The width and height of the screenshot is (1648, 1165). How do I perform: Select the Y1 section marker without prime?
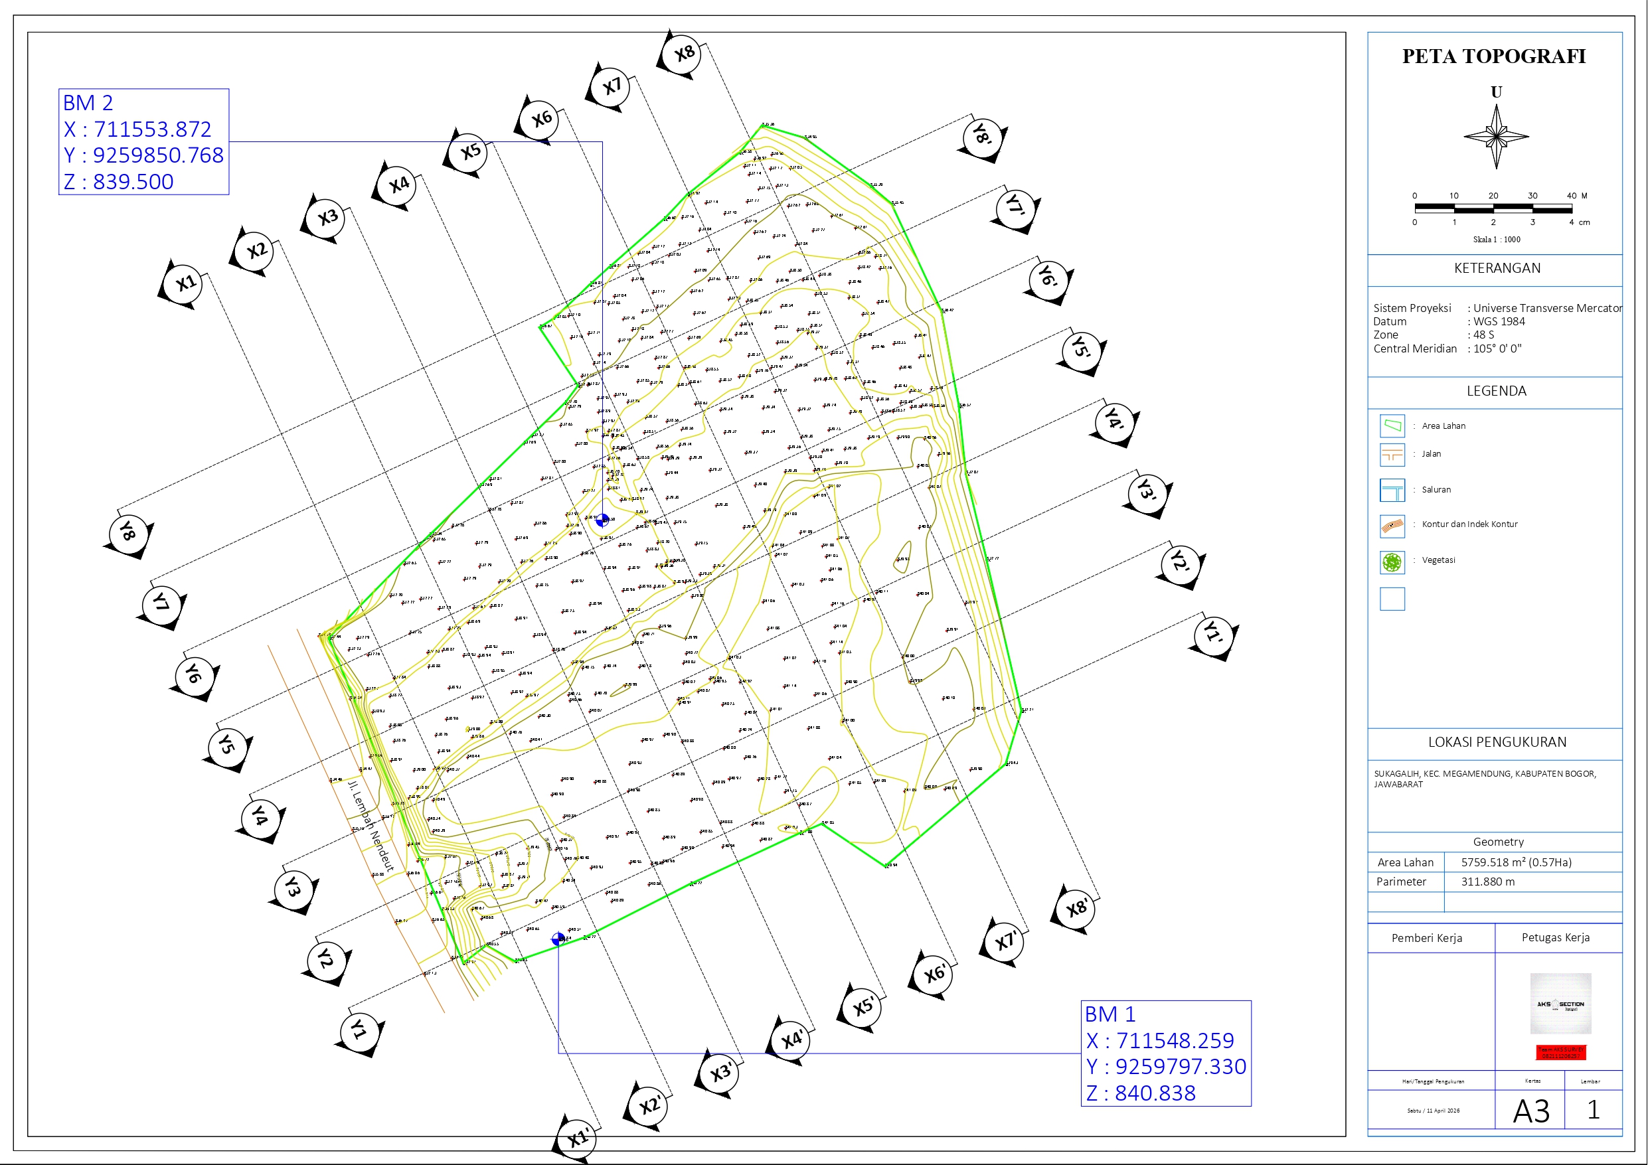point(360,1032)
